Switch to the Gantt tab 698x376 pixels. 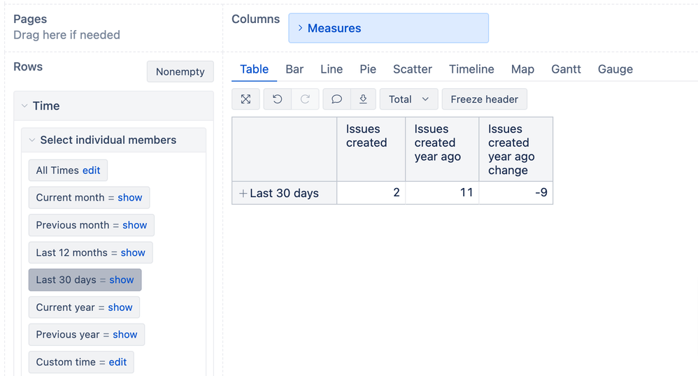click(x=566, y=69)
